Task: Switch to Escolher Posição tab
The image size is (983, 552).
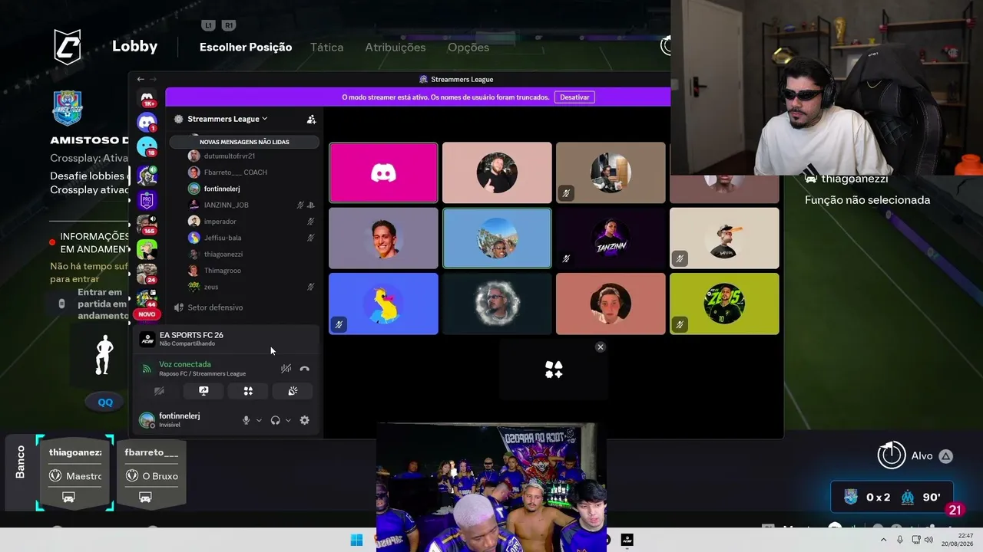Action: tap(246, 47)
